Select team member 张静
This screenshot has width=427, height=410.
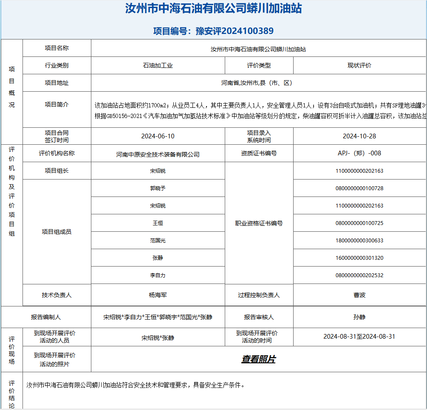(158, 258)
